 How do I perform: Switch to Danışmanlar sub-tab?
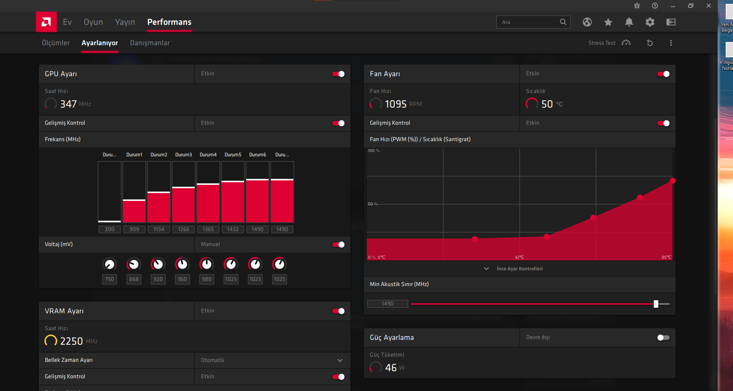pos(150,43)
